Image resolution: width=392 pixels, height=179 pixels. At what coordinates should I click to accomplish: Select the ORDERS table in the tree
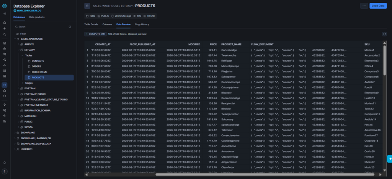[36, 66]
